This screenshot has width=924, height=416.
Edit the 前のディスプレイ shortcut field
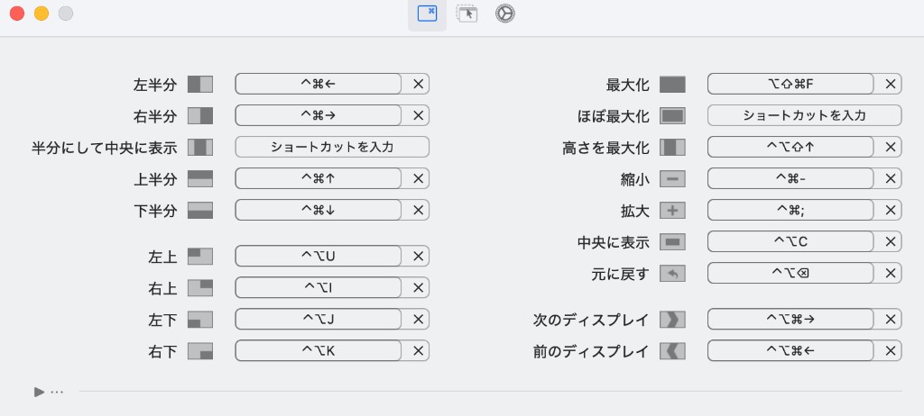(x=790, y=350)
